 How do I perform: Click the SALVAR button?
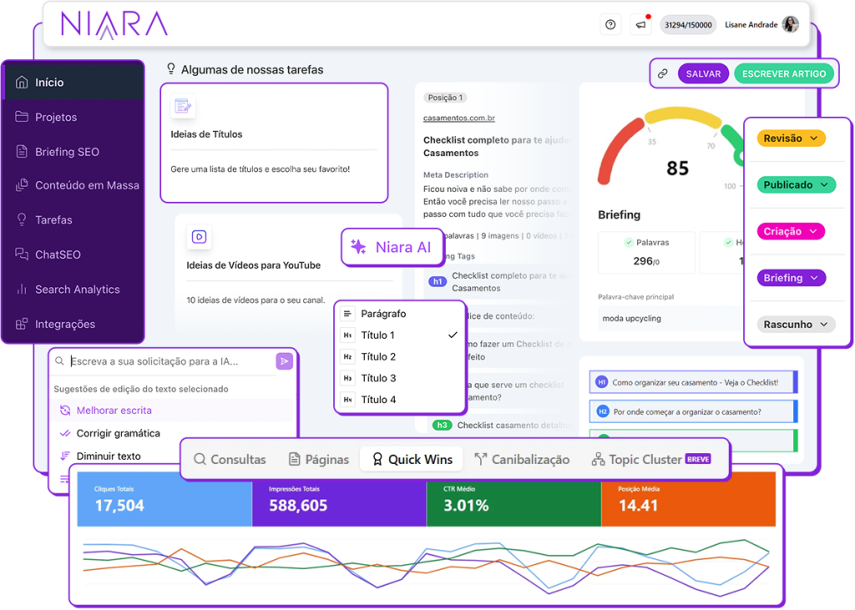point(703,73)
